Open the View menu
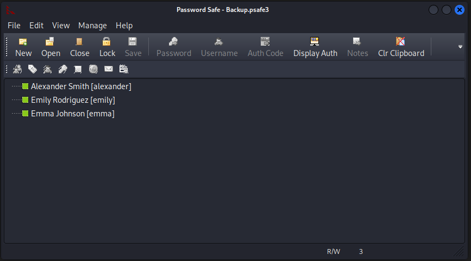 (61, 26)
